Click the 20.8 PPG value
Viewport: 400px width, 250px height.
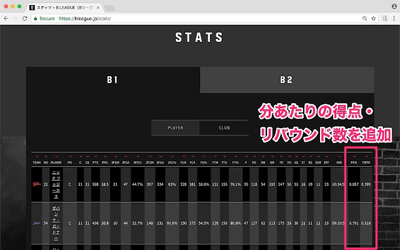[105, 223]
